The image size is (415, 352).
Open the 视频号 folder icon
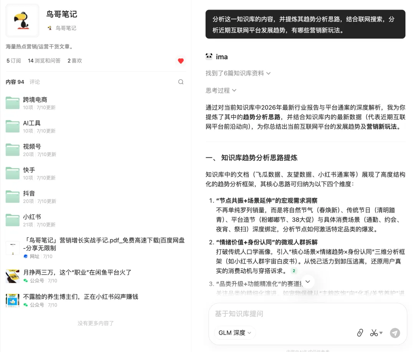12,150
